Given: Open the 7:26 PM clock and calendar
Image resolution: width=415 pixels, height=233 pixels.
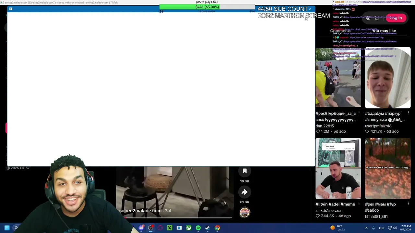Looking at the screenshot, I should 406,228.
